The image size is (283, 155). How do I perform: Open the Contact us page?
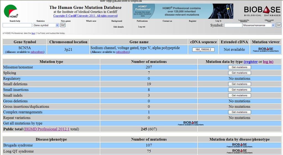coord(167,21)
